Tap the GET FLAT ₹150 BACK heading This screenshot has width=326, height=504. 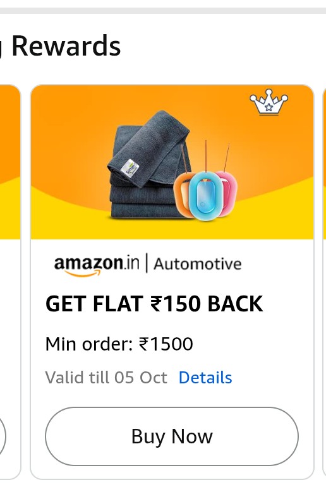coord(154,303)
